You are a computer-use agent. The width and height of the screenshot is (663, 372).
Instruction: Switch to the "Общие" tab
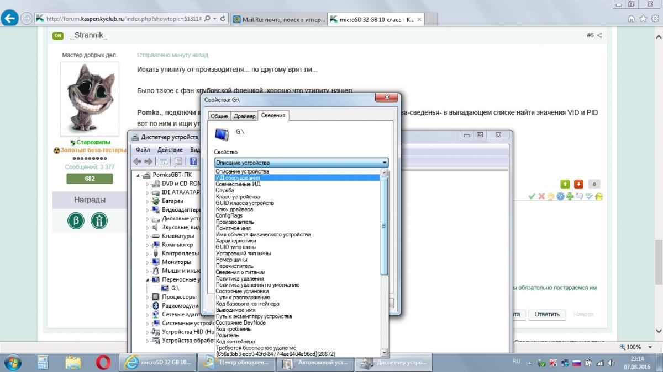click(x=219, y=116)
